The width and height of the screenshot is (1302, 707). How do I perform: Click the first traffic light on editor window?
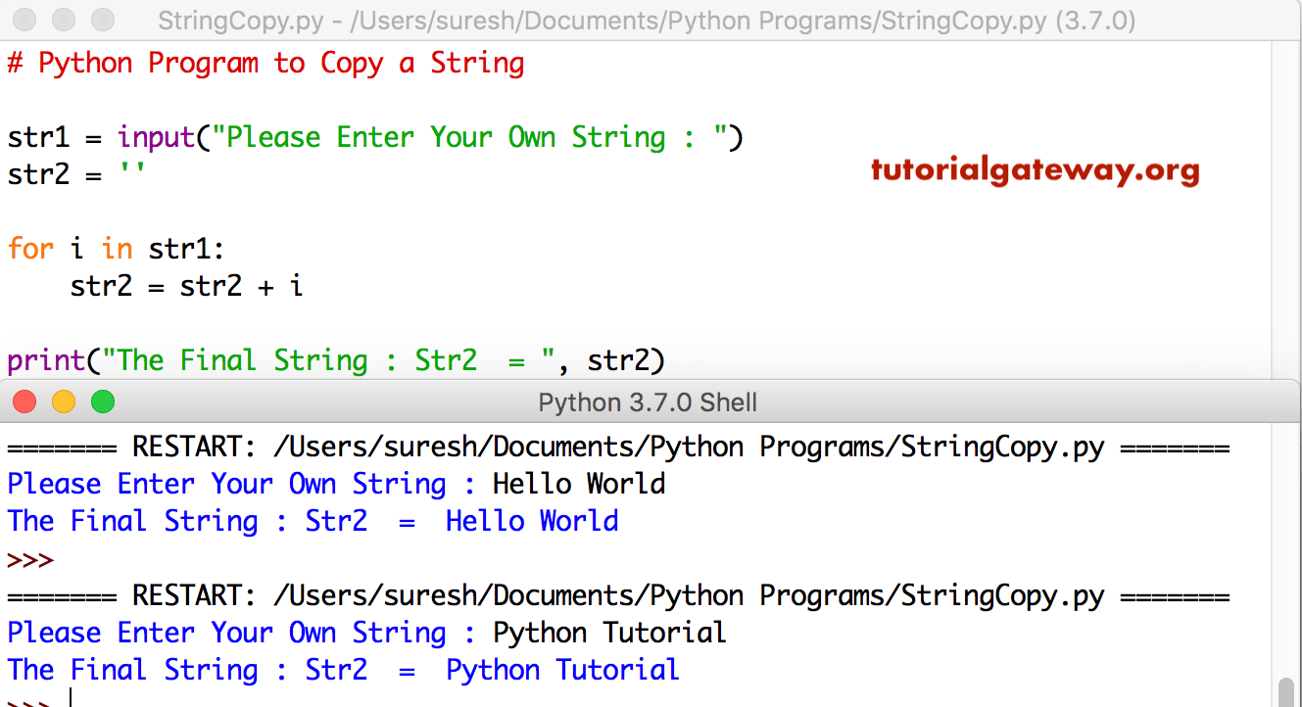24,18
